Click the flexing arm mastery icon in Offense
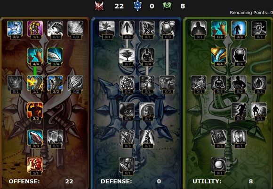 [15, 29]
